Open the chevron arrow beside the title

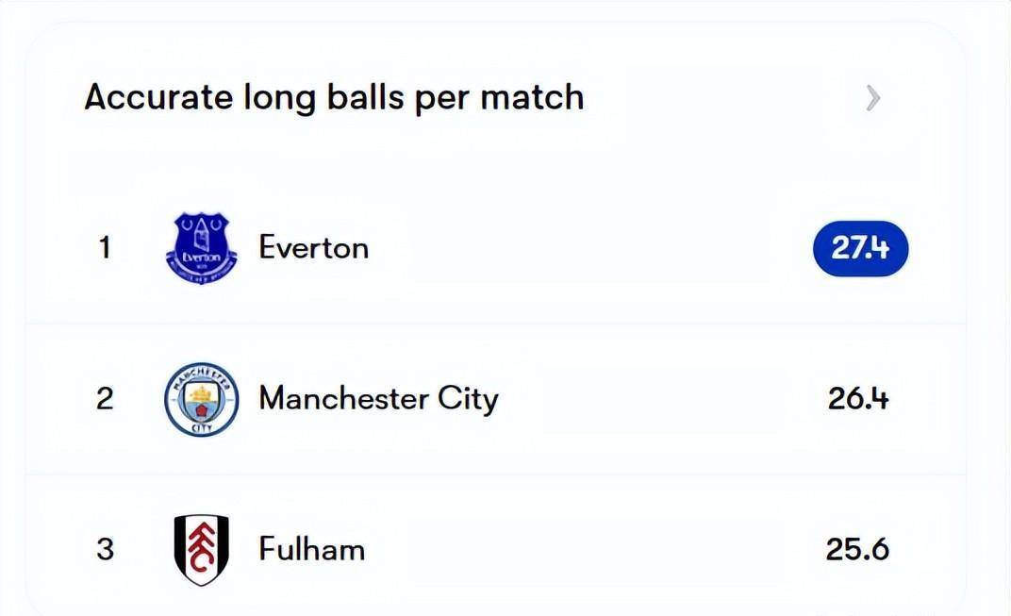(872, 98)
